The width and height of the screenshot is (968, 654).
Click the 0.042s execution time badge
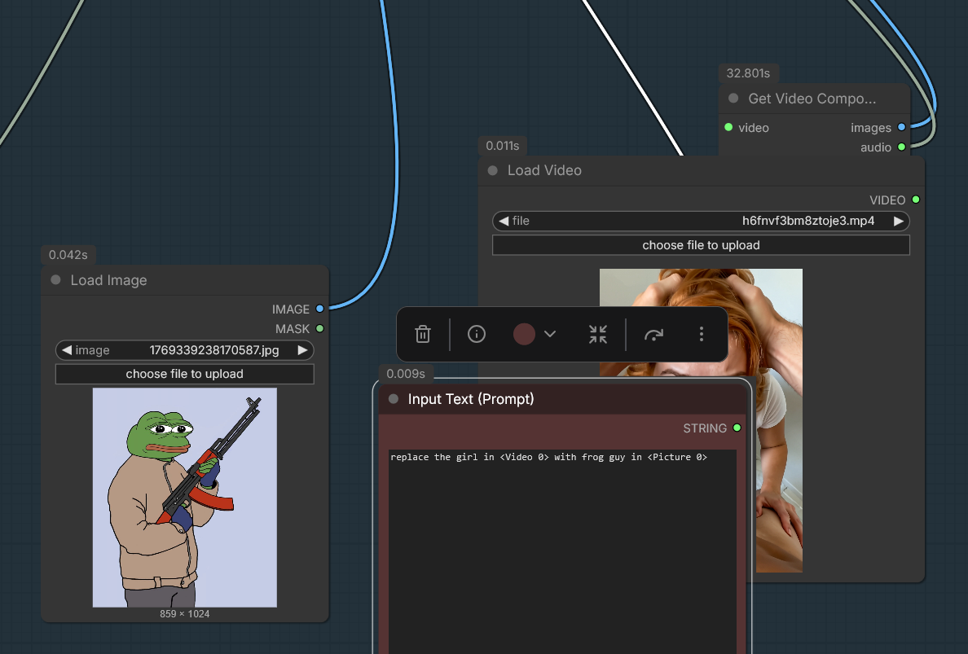pos(68,255)
